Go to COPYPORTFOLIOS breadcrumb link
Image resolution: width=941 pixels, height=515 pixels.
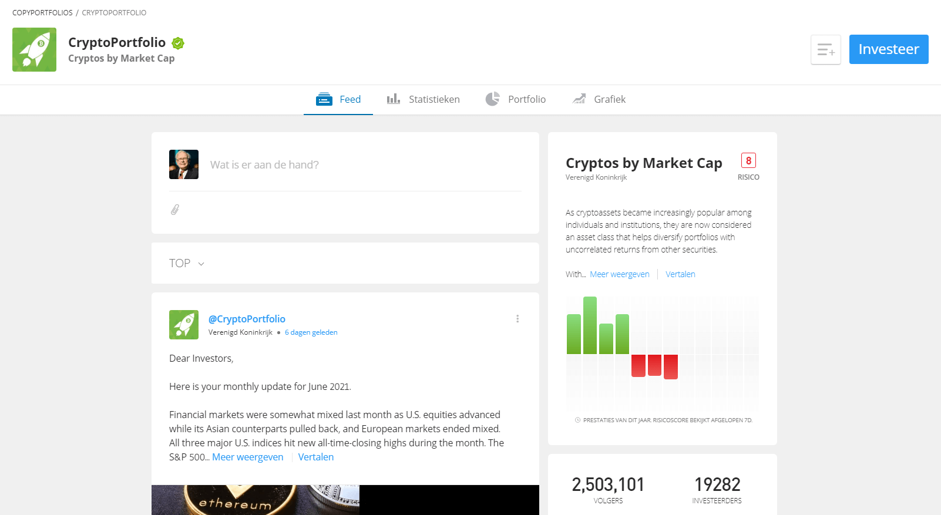pos(42,12)
